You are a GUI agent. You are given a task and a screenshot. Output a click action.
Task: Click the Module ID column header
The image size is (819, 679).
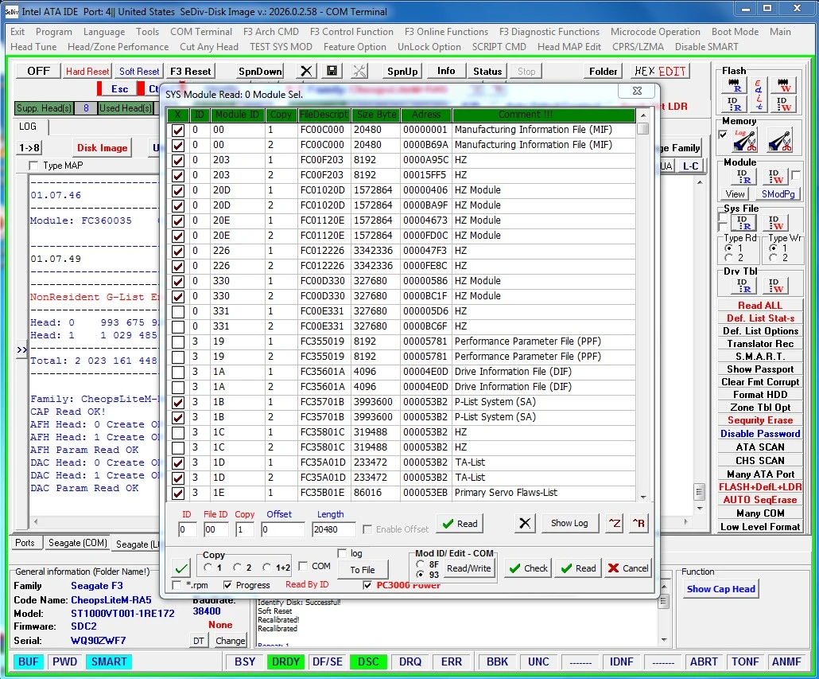point(237,115)
